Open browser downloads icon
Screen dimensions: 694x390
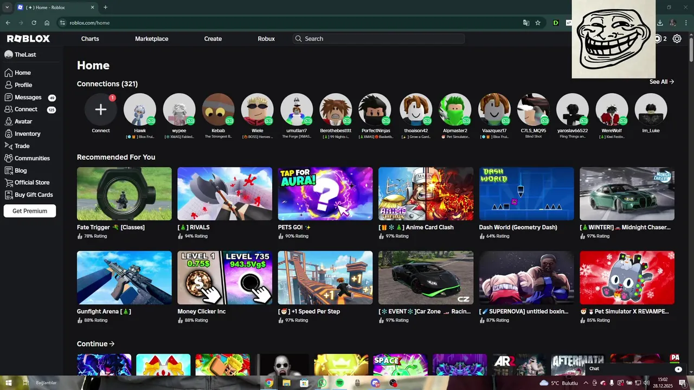pos(660,23)
